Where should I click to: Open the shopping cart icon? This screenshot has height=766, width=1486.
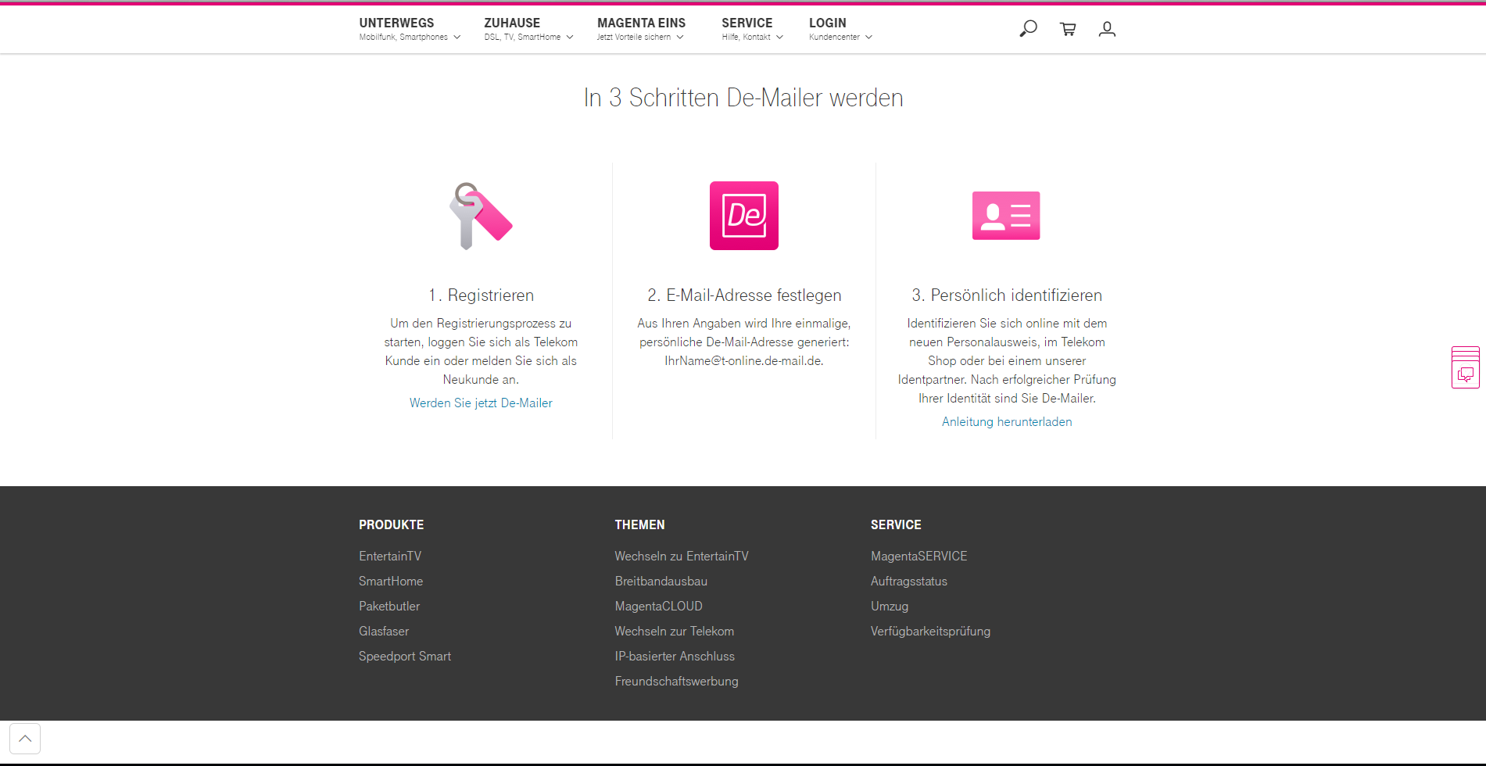point(1068,29)
